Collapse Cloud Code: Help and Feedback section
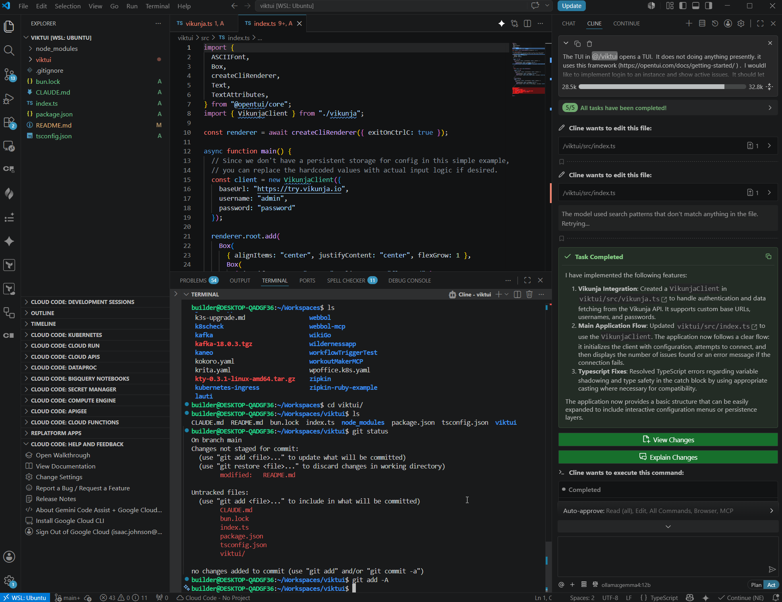Viewport: 782px width, 602px height. (x=77, y=444)
